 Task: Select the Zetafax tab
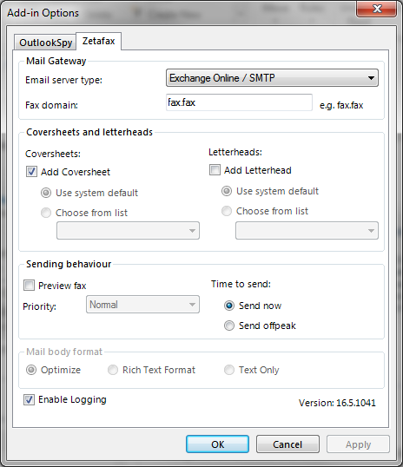pos(99,41)
